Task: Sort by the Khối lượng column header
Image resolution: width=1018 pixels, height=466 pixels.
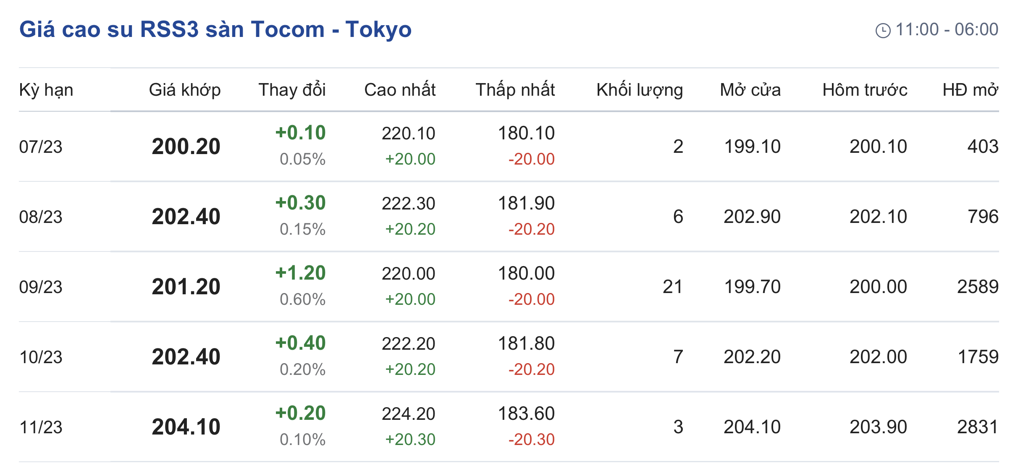Action: click(x=639, y=90)
